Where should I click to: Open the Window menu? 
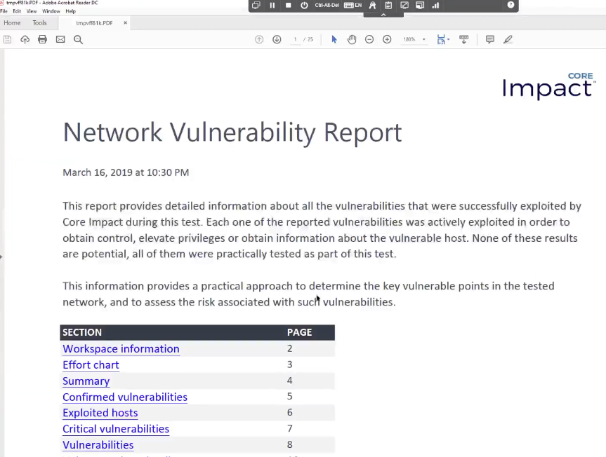click(51, 11)
